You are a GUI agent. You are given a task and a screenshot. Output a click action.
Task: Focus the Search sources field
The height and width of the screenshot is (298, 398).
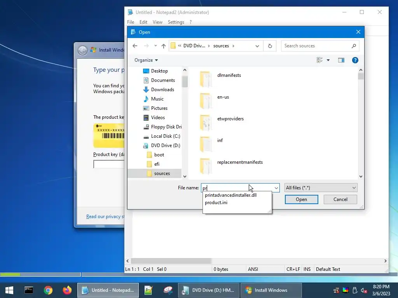click(316, 46)
